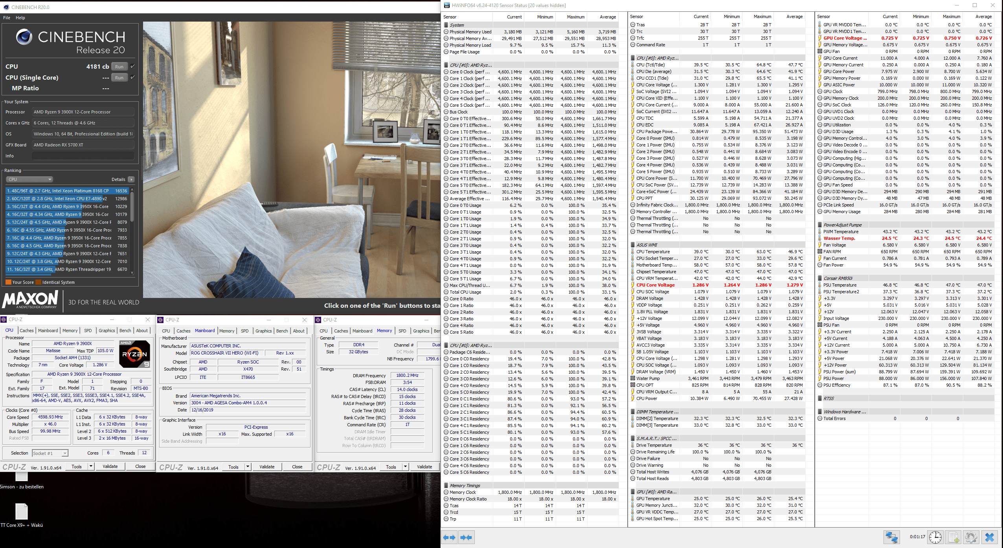This screenshot has width=1003, height=548.
Task: Select Graphics tab in third CPU-Z window
Action: pos(421,331)
